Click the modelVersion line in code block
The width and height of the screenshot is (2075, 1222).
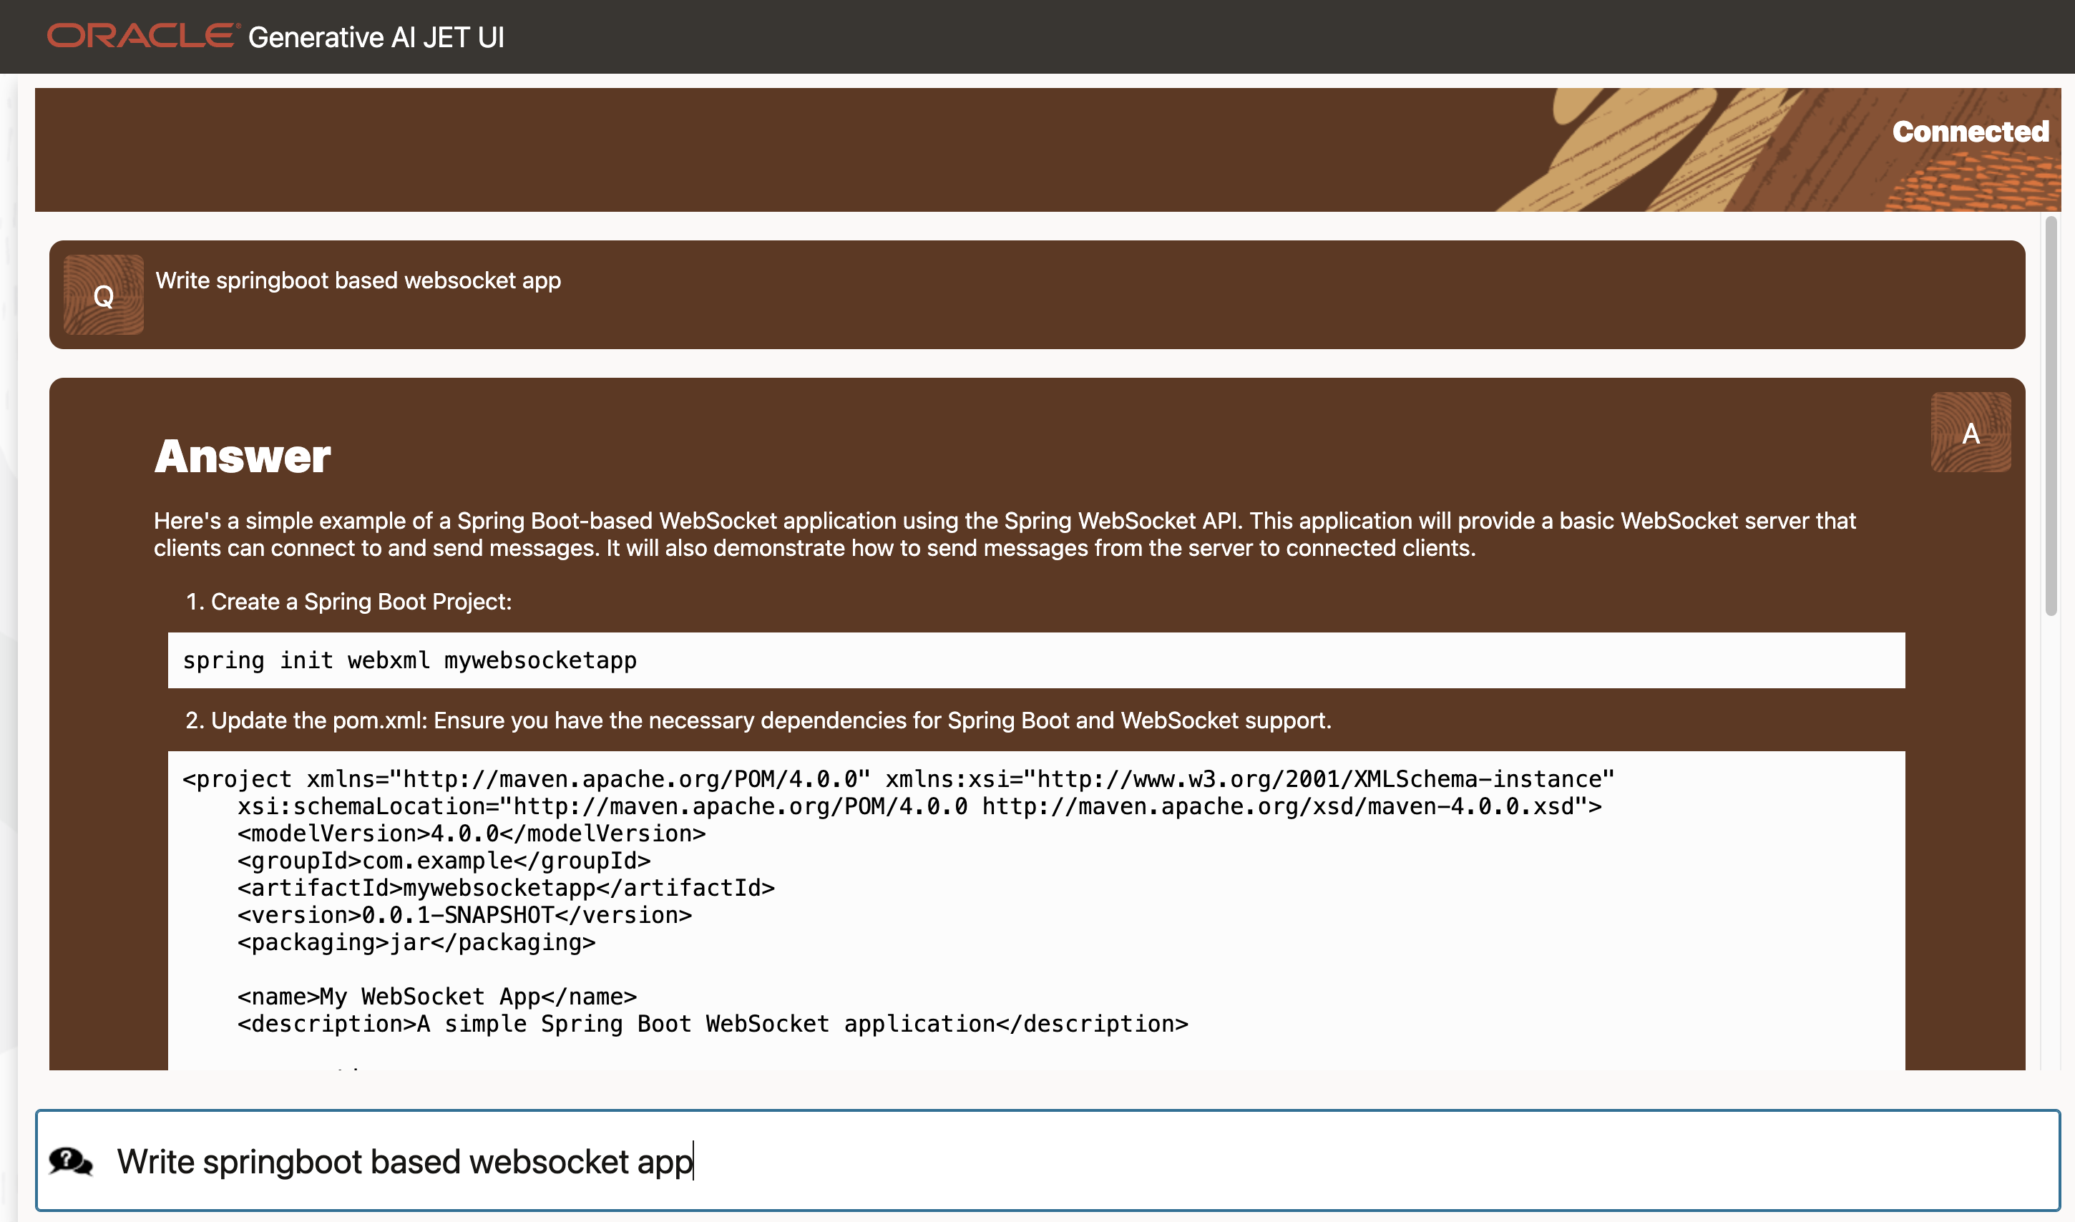pos(471,834)
